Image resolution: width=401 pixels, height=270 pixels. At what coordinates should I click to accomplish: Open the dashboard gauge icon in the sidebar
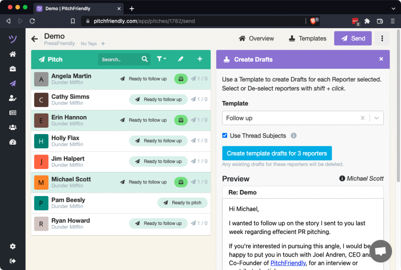coord(13,142)
